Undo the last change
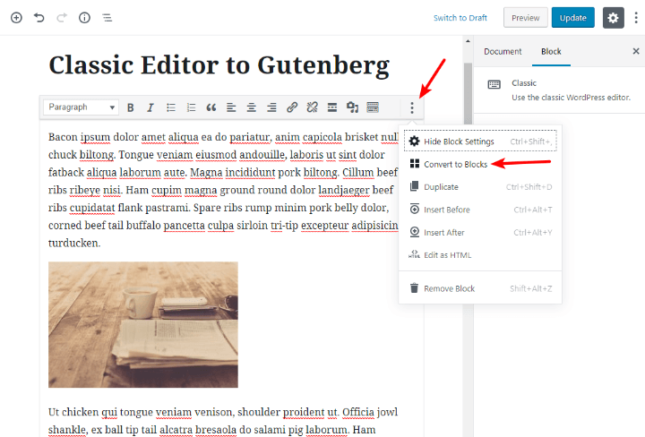The width and height of the screenshot is (645, 437). point(39,18)
